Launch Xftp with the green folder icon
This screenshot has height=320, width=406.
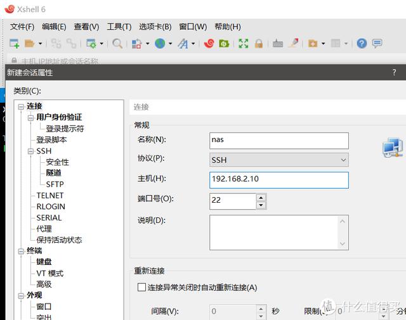pyautogui.click(x=224, y=44)
